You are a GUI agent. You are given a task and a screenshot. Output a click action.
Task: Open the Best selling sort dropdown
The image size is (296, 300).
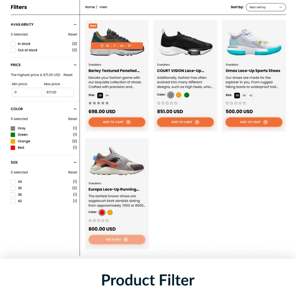pyautogui.click(x=266, y=7)
